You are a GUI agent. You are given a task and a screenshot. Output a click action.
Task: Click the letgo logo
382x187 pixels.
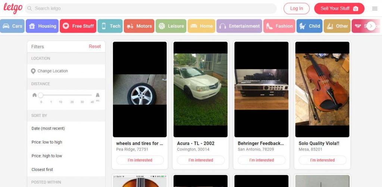click(x=13, y=8)
